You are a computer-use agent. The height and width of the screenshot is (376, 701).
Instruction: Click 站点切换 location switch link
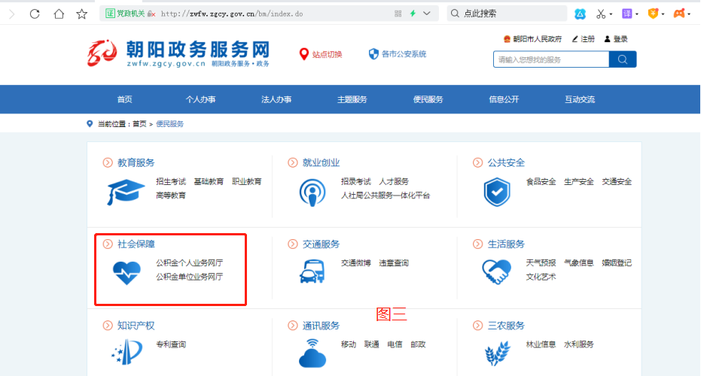tap(321, 54)
